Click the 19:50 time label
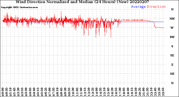This screenshot has height=97, width=179. [x=136, y=92]
